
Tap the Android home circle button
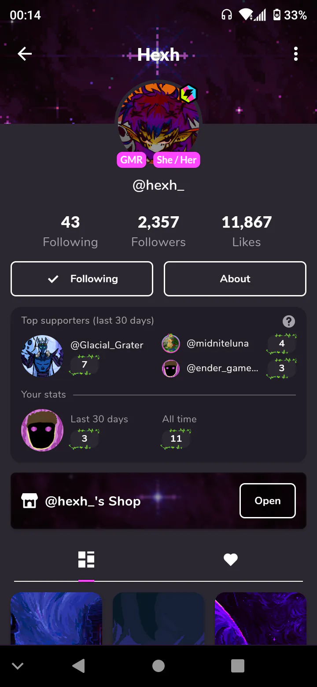(158, 666)
